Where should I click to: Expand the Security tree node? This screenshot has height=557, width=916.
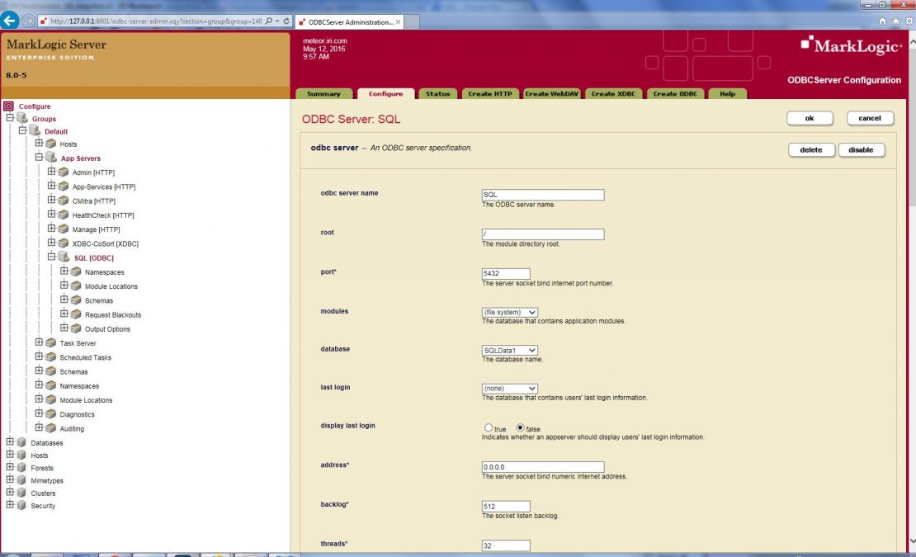click(10, 504)
